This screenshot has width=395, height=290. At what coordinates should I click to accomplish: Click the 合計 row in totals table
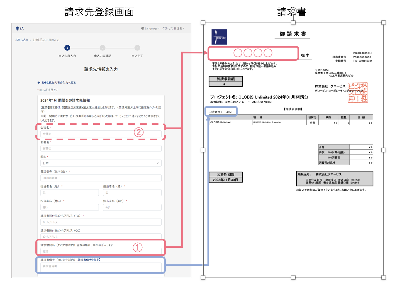(346, 147)
